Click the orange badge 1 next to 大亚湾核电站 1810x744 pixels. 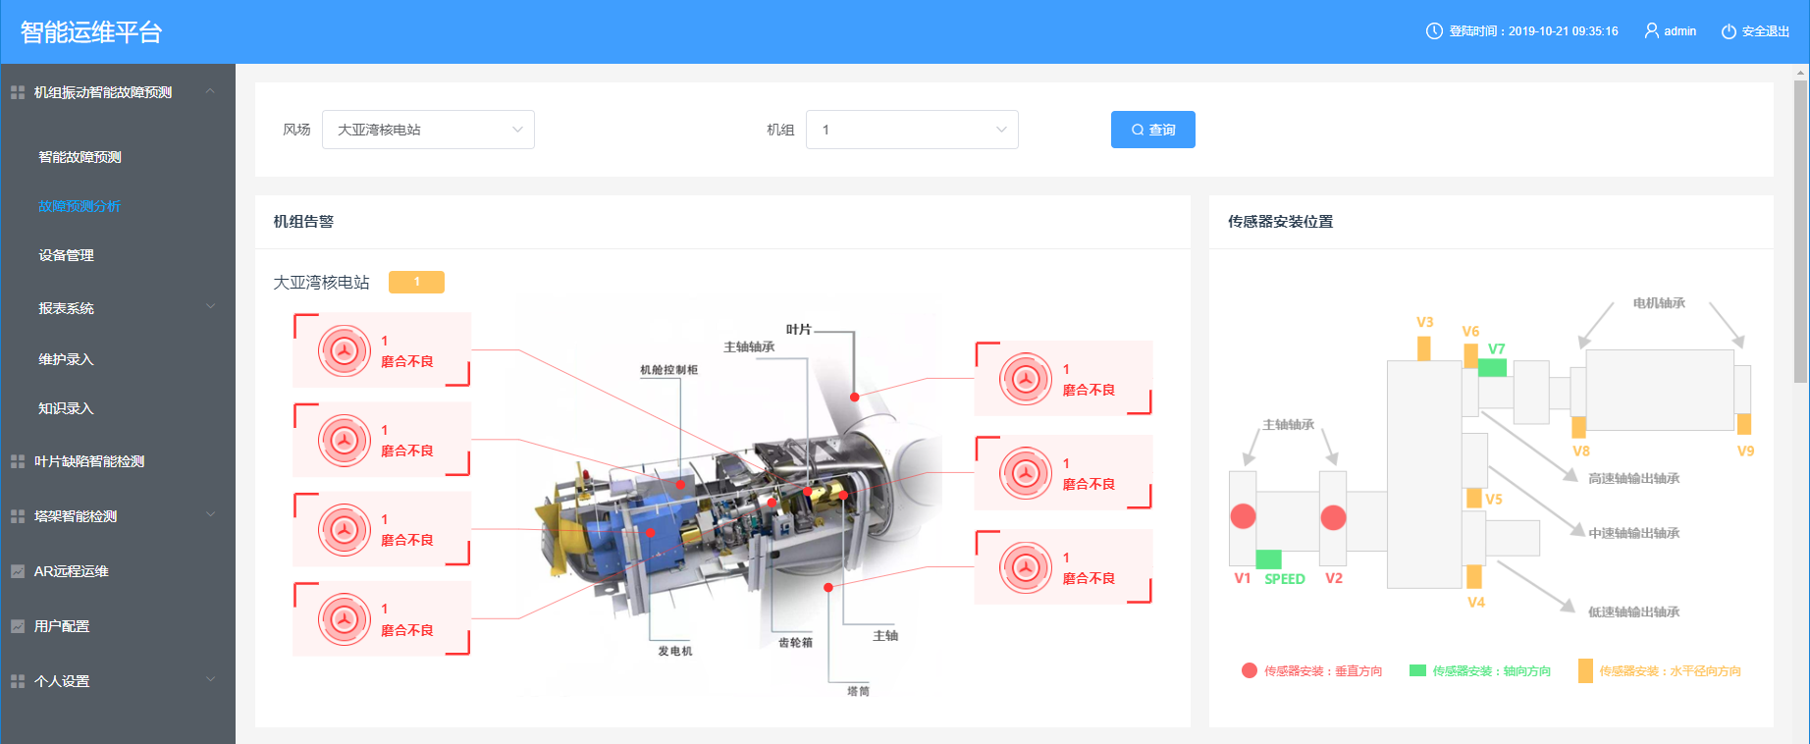tap(416, 282)
